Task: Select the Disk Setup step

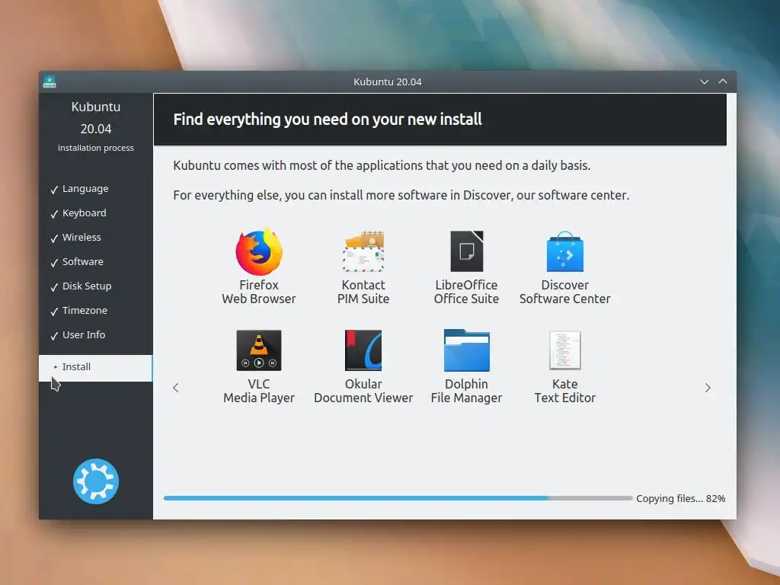Action: (81, 286)
